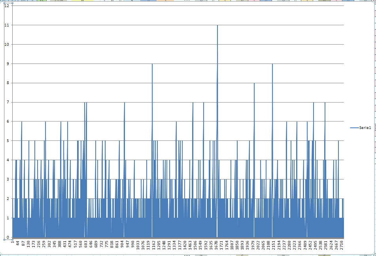This screenshot has width=376, height=256.
Task: Click the x-axis label 1291
Action: tap(169, 245)
